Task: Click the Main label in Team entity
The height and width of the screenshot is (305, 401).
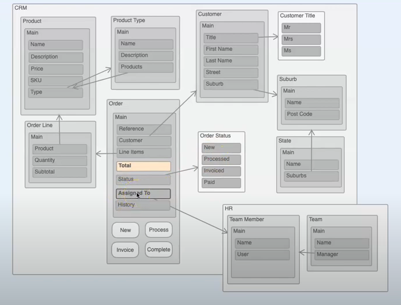Action: coord(318,231)
